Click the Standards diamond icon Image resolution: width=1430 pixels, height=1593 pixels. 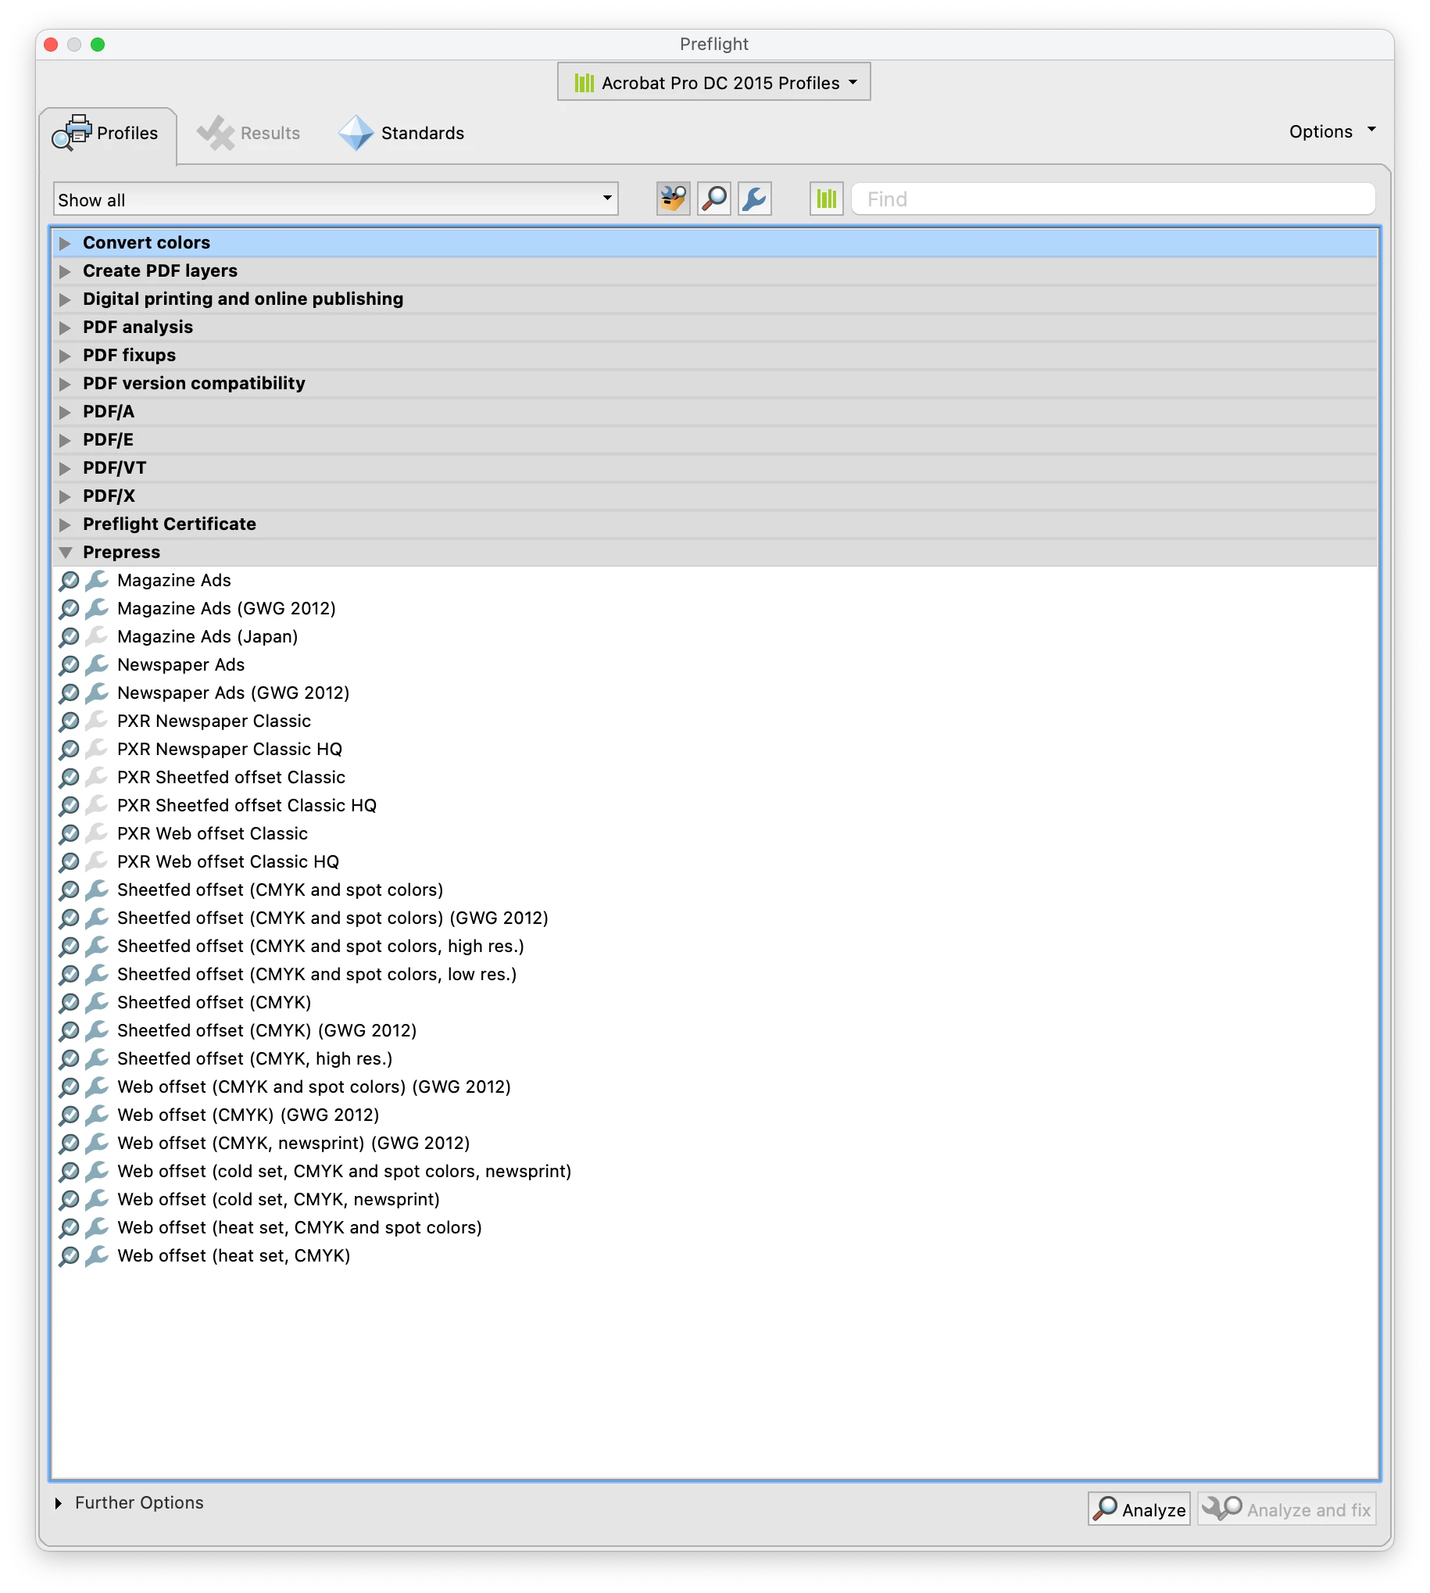[356, 133]
